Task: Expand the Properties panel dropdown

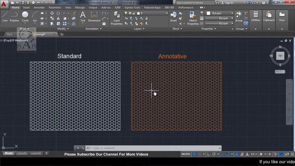Action: point(209,29)
